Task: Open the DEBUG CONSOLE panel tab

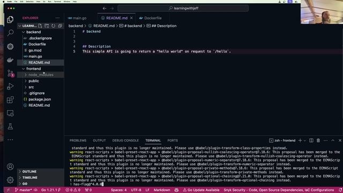Action: pos(125,140)
